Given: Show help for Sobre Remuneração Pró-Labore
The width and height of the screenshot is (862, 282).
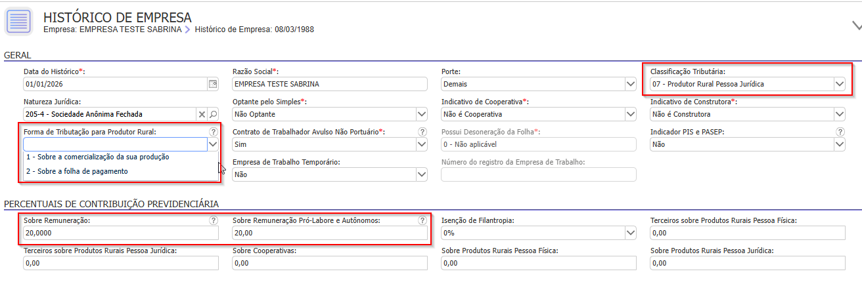Looking at the screenshot, I should tap(422, 221).
